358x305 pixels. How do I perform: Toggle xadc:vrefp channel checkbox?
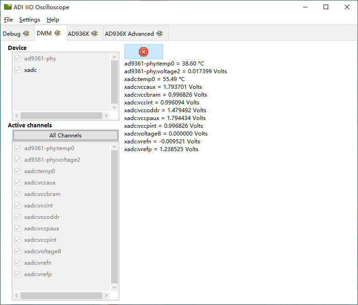(x=17, y=274)
